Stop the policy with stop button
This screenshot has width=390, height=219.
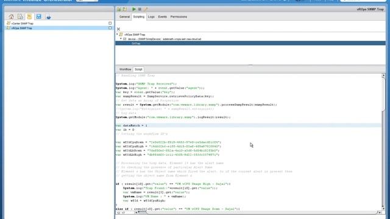pos(140,9)
